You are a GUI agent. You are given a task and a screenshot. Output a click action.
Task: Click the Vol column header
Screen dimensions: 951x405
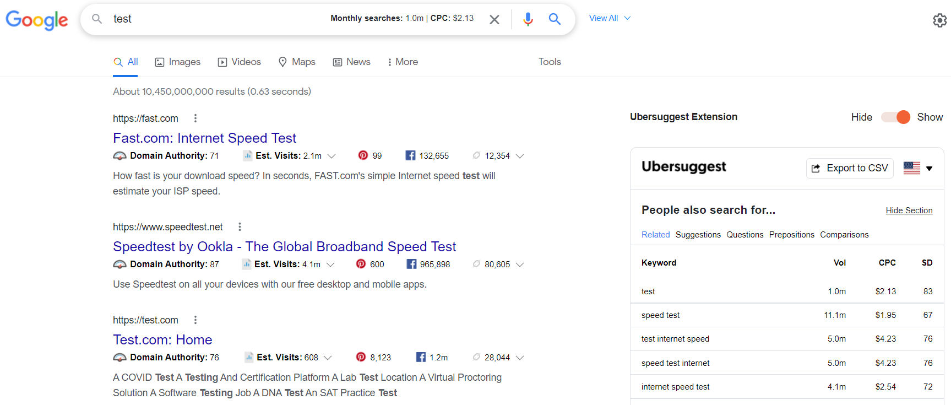click(x=840, y=263)
